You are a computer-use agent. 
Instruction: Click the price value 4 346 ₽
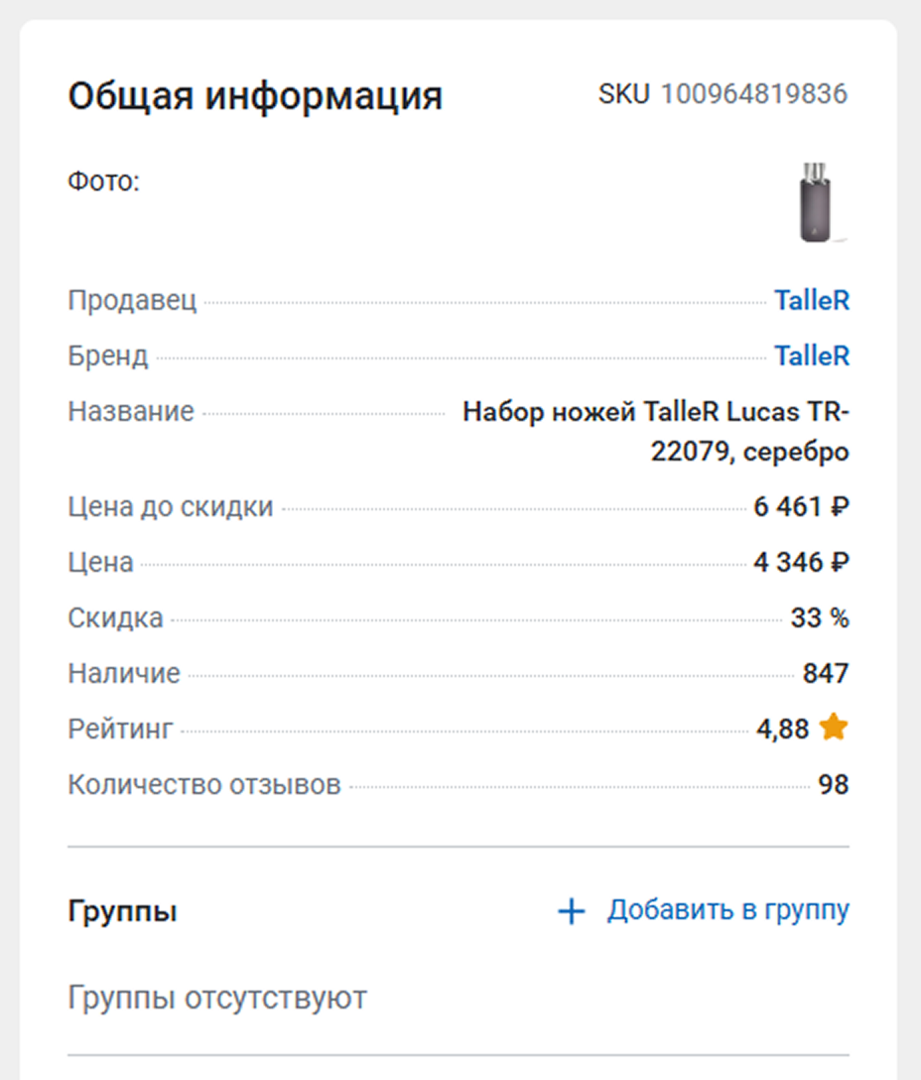click(801, 563)
